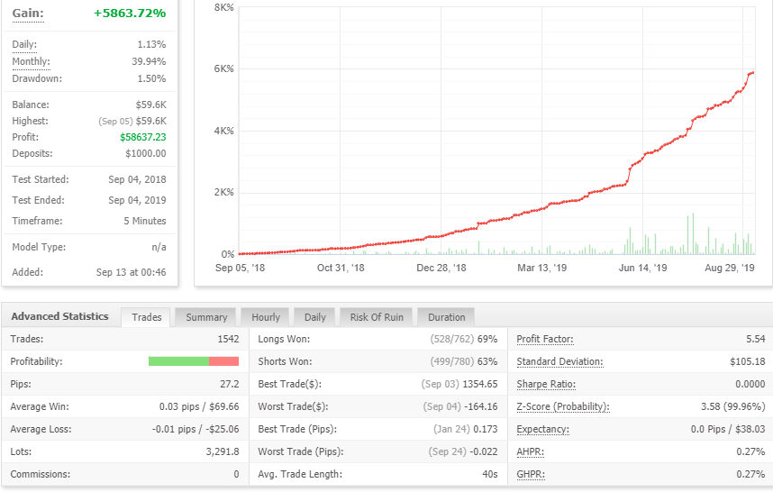Screen dimensions: 773x492
Task: Switch to the Hourly tab
Action: (266, 317)
